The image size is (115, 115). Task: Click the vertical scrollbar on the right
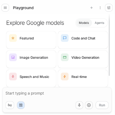[109, 45]
